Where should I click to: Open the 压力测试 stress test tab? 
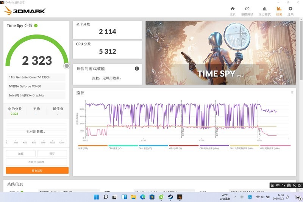264,11
